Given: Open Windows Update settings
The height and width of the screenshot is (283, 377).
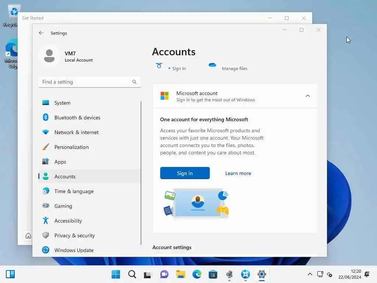Looking at the screenshot, I should [89, 250].
